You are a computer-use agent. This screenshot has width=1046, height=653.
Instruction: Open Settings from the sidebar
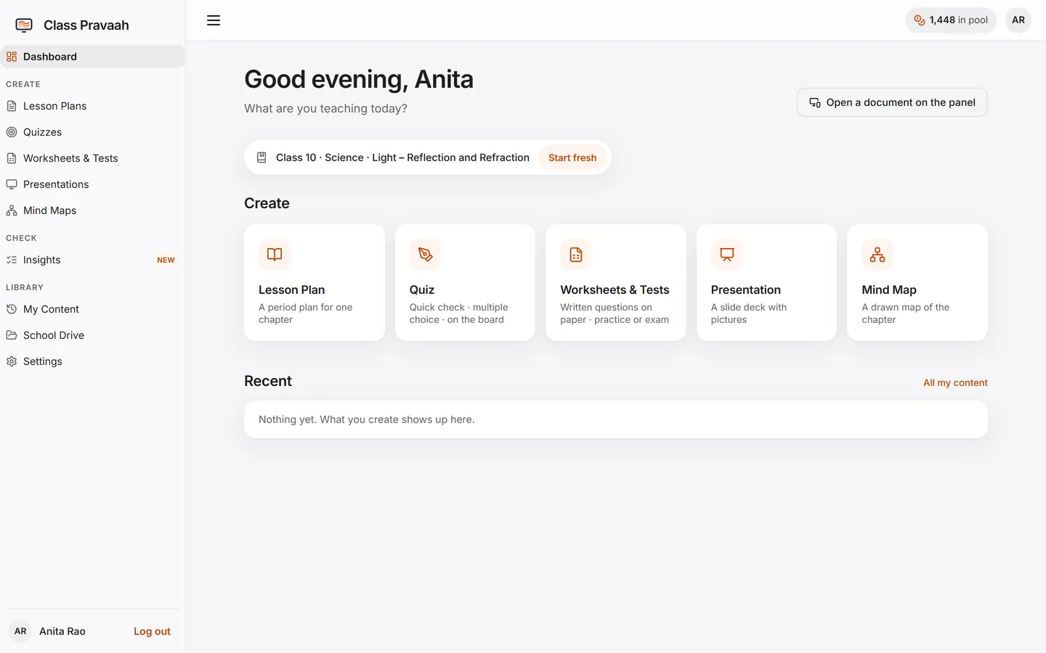coord(93,361)
